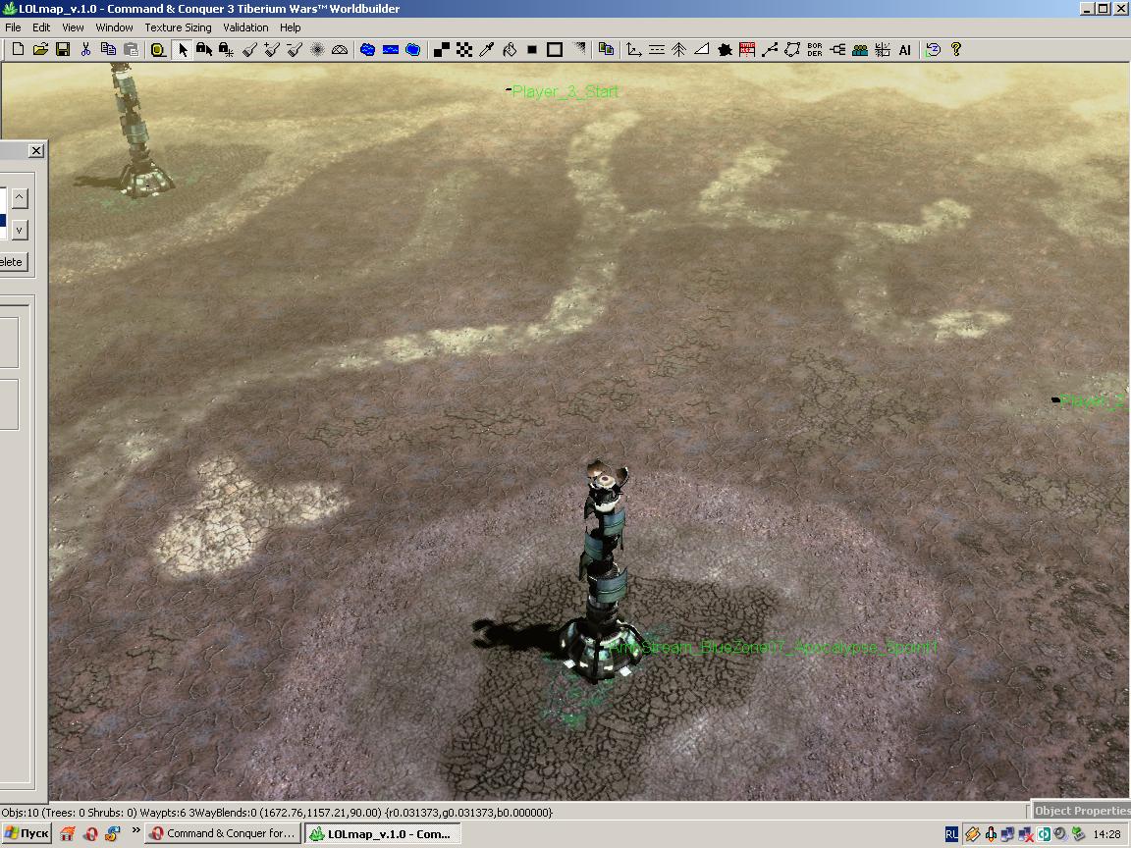The height and width of the screenshot is (848, 1131).
Task: Click the up arrow stepper in side panel
Action: [20, 197]
